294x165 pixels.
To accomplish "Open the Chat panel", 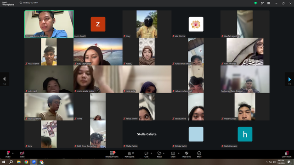I will 146,154.
